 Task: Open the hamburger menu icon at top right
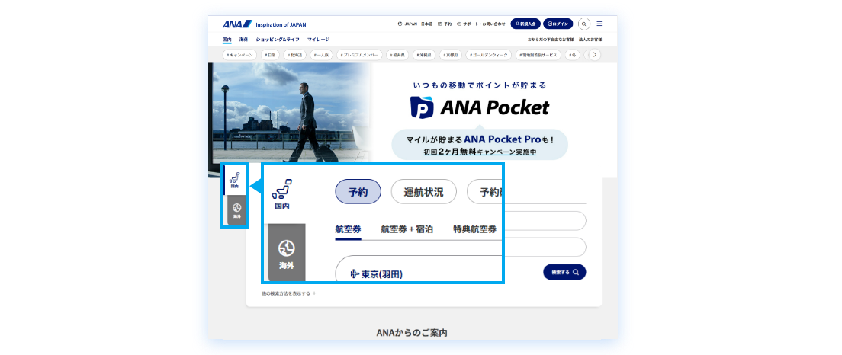(x=599, y=24)
